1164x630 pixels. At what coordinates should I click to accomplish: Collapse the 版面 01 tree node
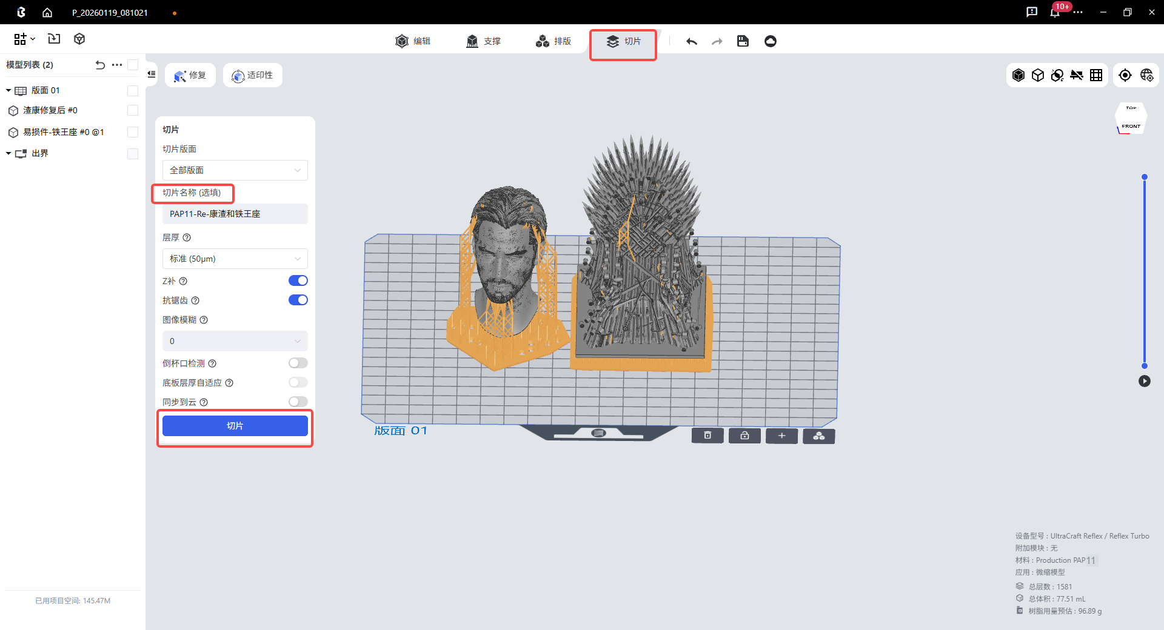click(x=8, y=90)
